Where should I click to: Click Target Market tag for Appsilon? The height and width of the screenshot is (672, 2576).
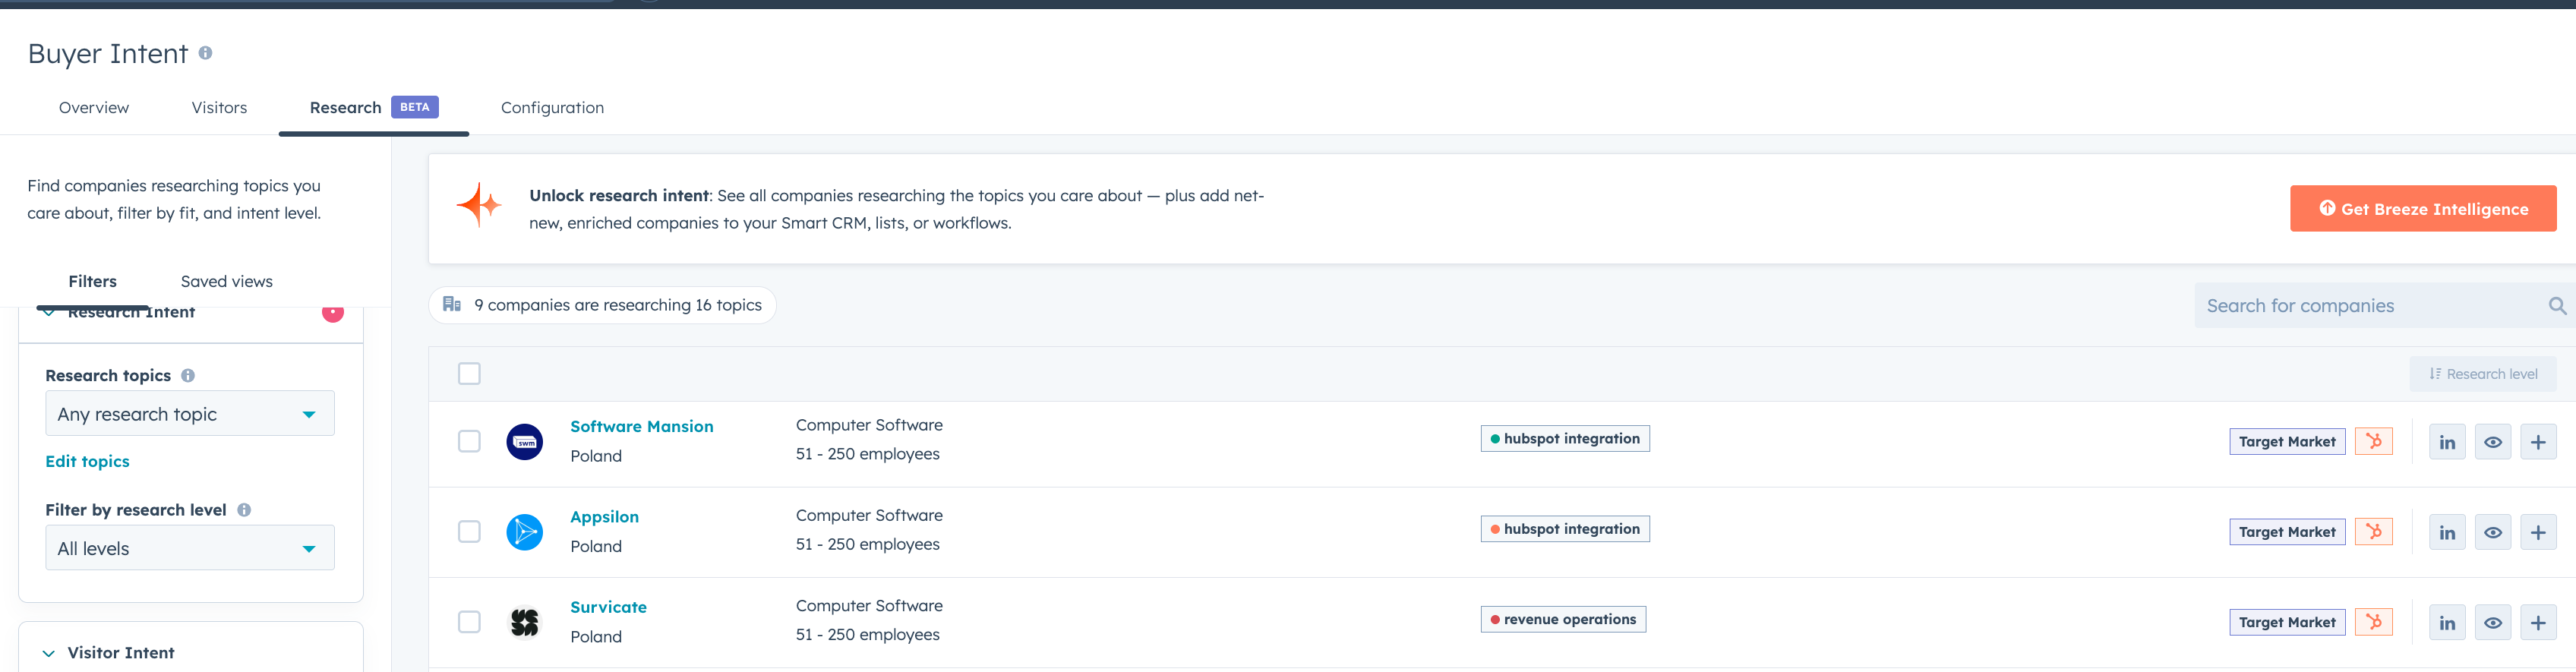pos(2287,531)
